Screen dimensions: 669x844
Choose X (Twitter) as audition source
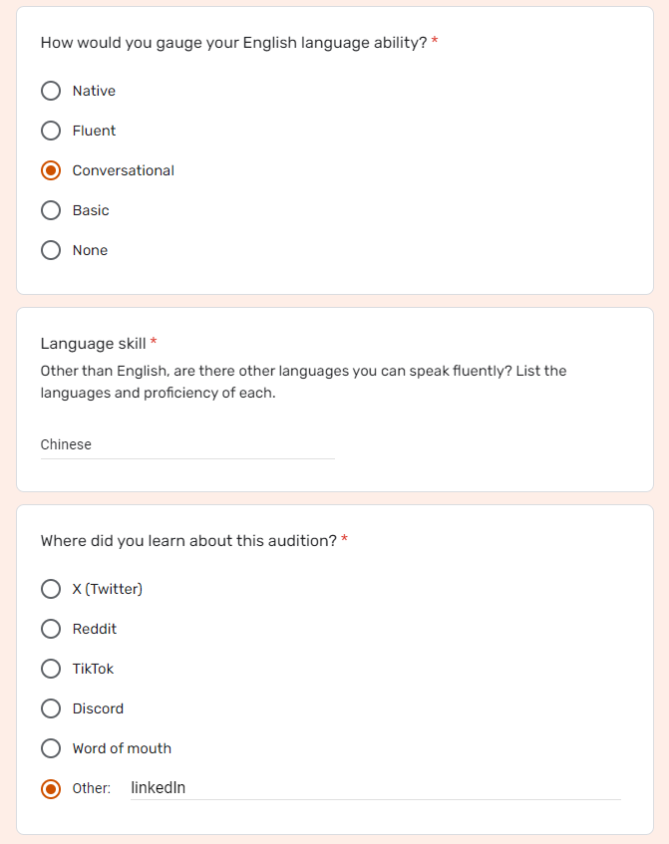coord(51,589)
